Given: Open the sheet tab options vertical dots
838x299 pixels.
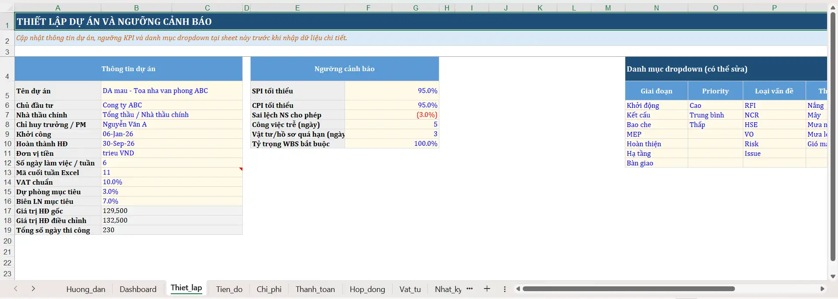Looking at the screenshot, I should click(x=504, y=289).
